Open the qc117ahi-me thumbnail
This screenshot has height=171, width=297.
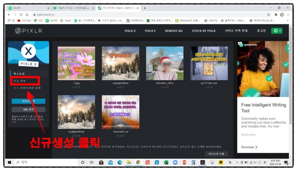[x=209, y=63]
